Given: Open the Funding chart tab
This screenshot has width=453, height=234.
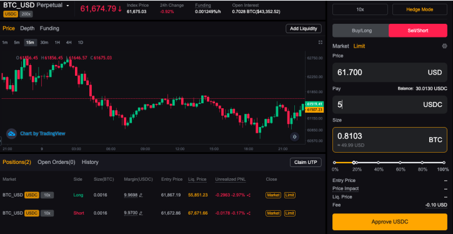Looking at the screenshot, I should pos(49,28).
